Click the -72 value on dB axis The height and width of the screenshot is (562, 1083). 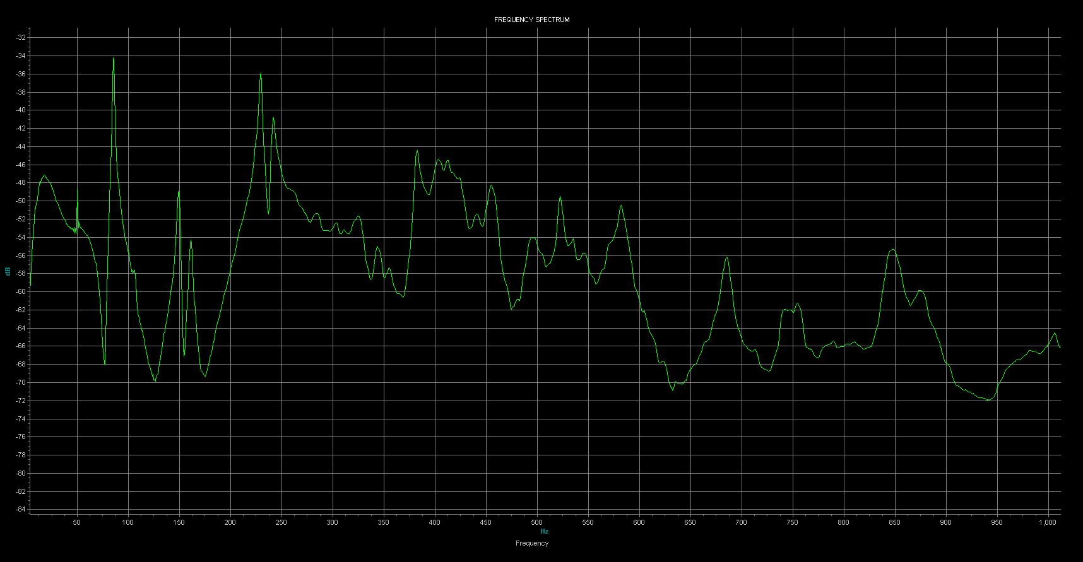coord(21,401)
